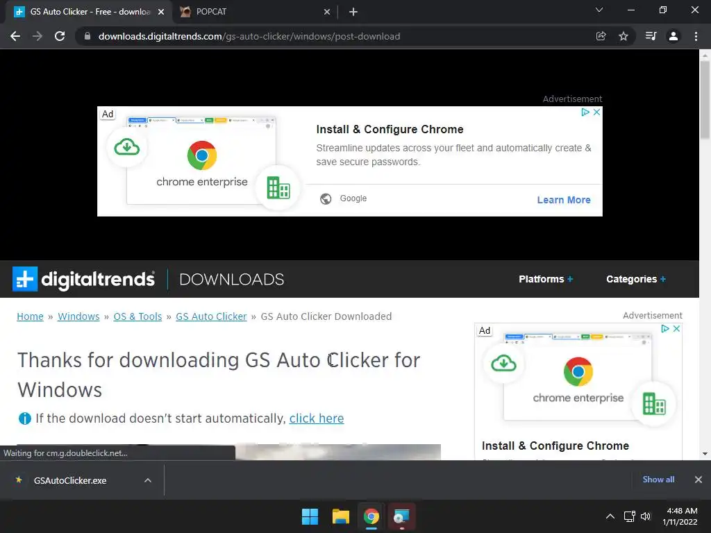Open the Windows breadcrumb link

point(78,316)
